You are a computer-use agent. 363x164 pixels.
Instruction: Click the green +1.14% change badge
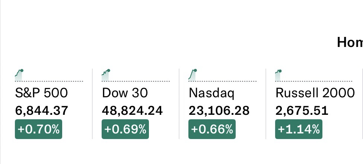tap(299, 129)
